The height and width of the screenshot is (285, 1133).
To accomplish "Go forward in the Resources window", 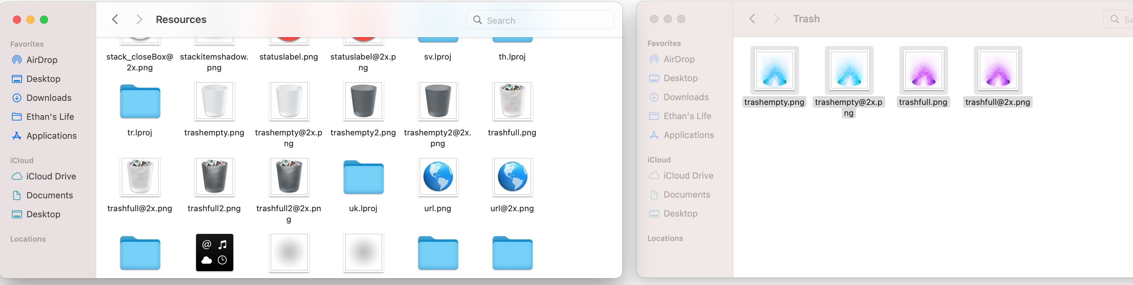I will pos(140,19).
